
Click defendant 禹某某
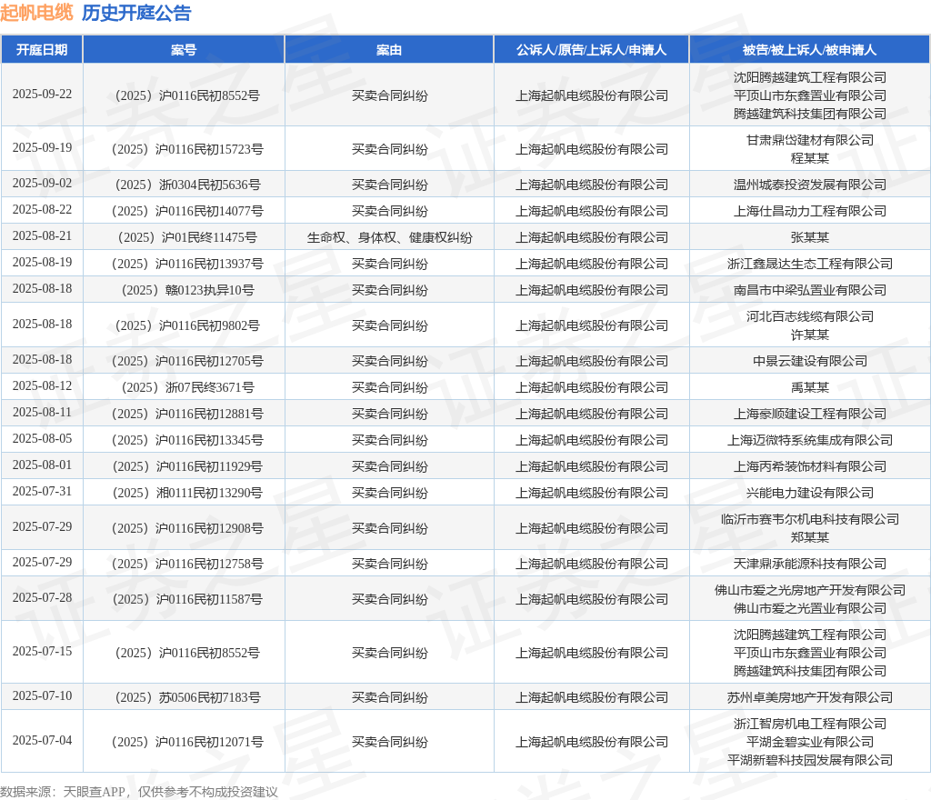(810, 388)
